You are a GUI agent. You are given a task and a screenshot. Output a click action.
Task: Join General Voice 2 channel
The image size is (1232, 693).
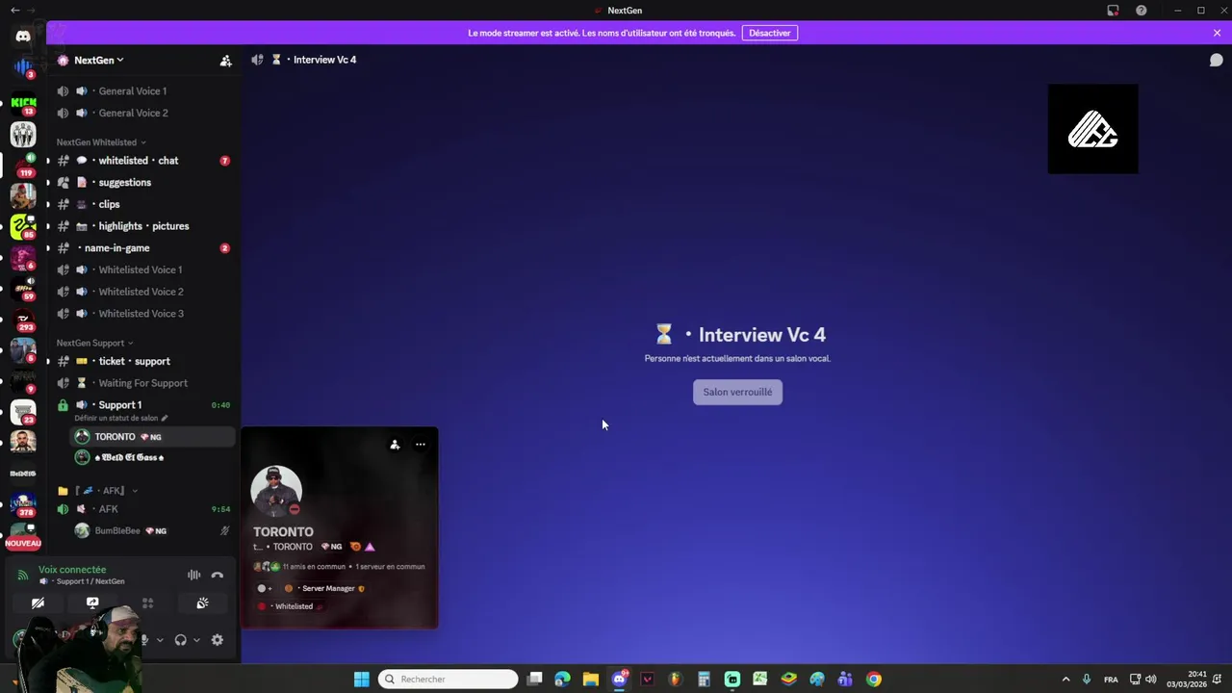pos(141,113)
